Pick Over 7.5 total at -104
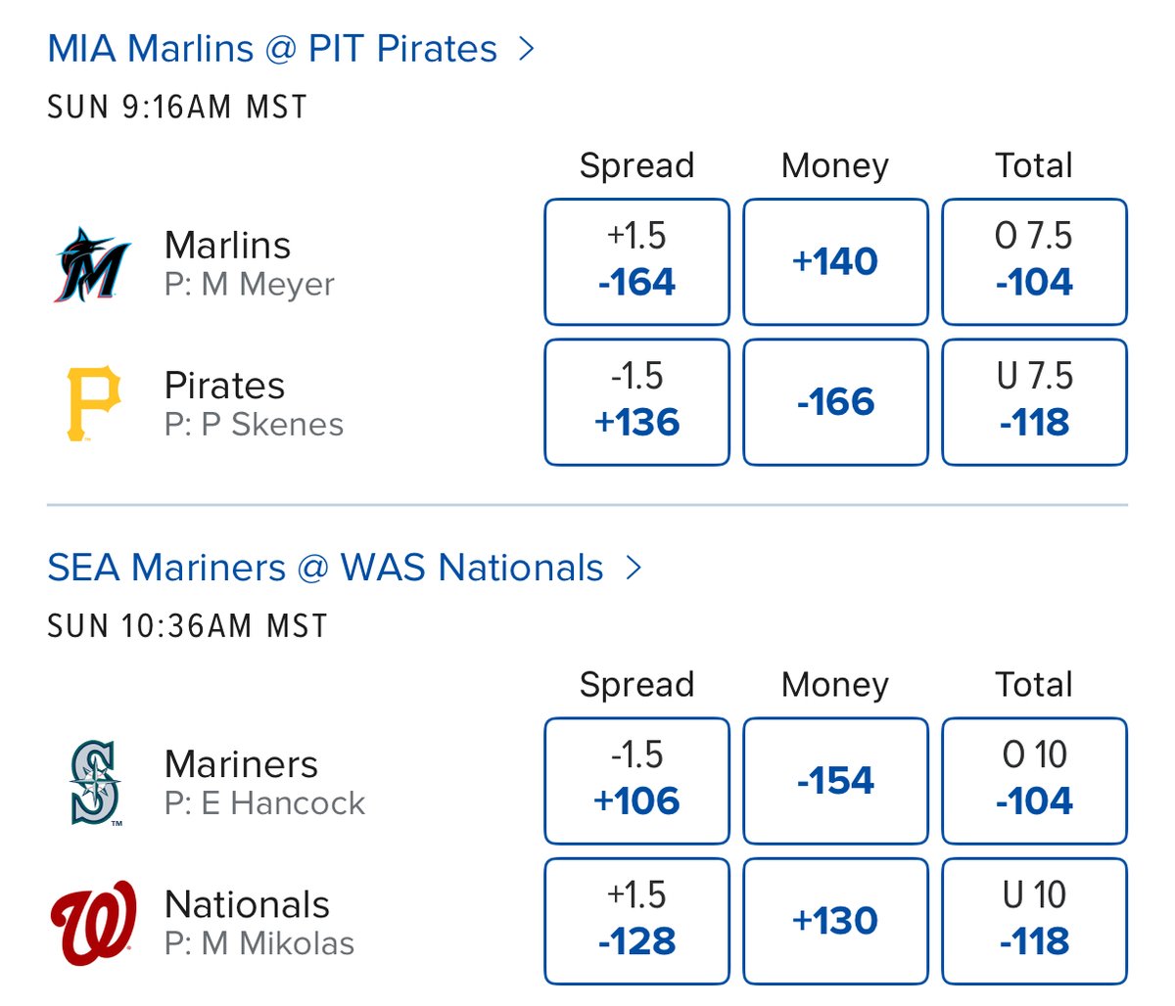The image size is (1175, 1006). click(1034, 261)
